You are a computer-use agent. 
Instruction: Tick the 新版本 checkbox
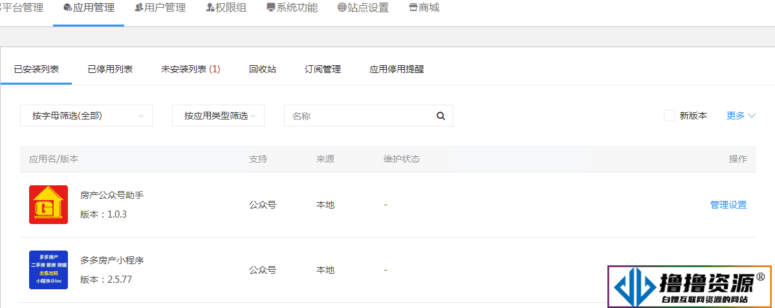point(669,116)
